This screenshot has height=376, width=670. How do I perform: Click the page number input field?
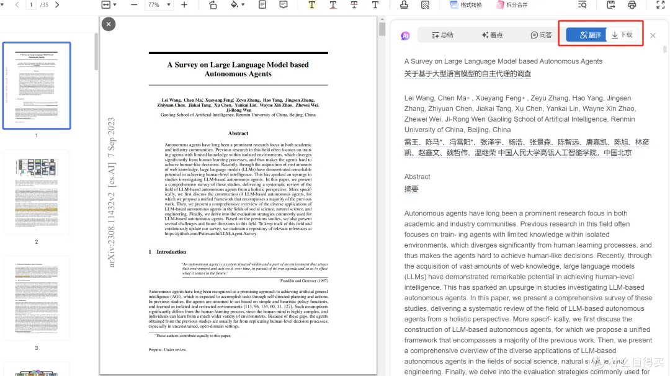(31, 5)
